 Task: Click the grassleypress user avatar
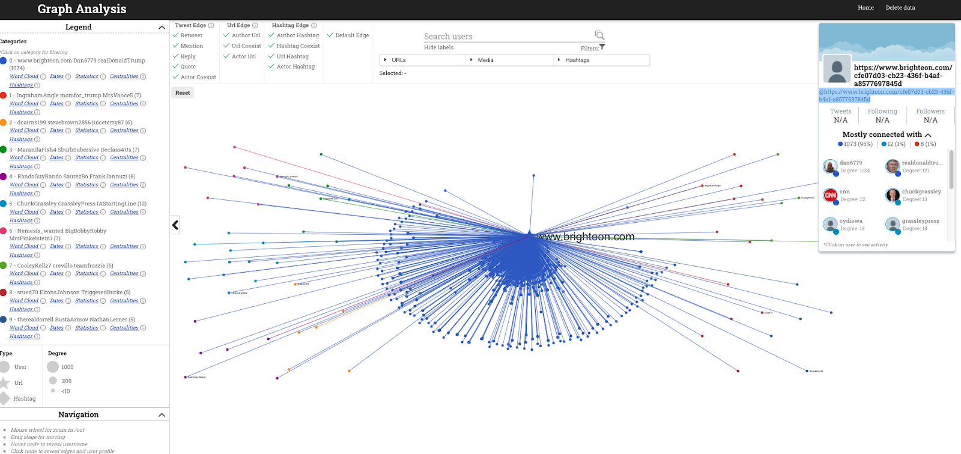click(893, 225)
